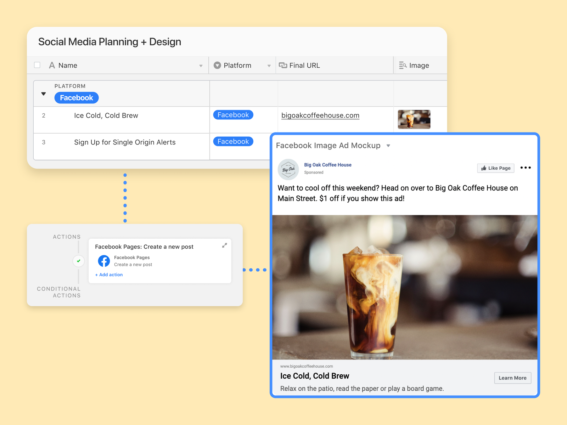Click the www.bigoakcoffeehouse.com ad URL
Image resolution: width=567 pixels, height=425 pixels.
point(307,366)
